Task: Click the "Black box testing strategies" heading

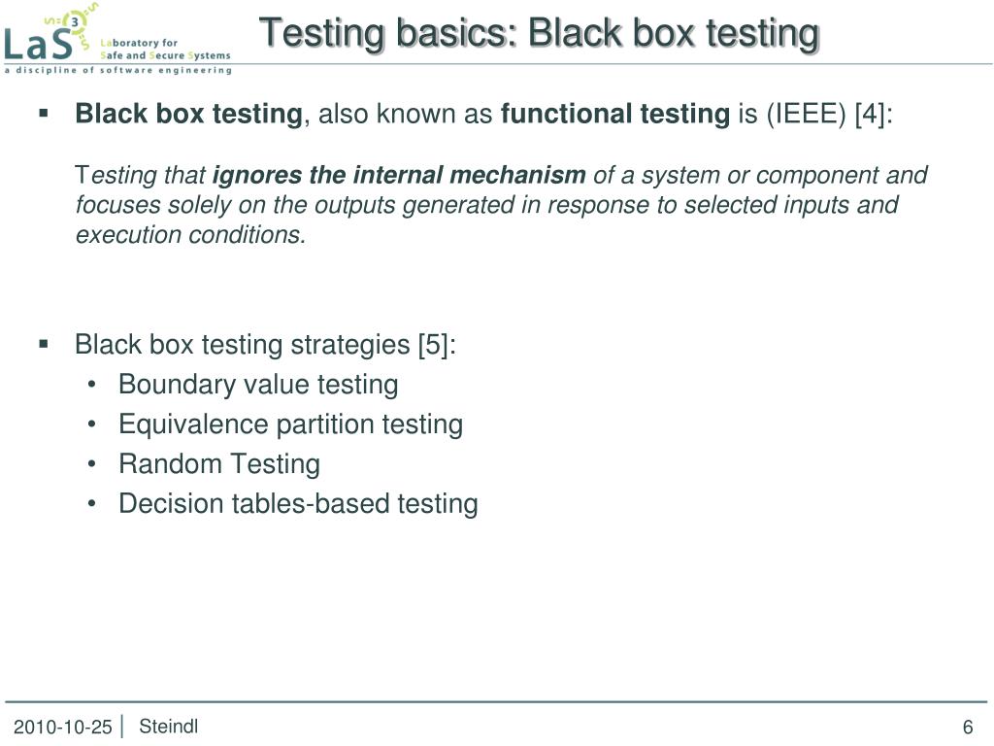Action: [x=245, y=345]
